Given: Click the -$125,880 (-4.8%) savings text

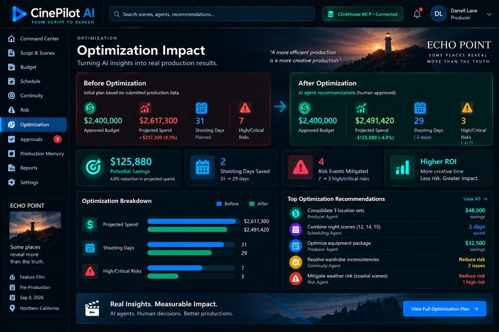Looking at the screenshot, I should pos(375,138).
